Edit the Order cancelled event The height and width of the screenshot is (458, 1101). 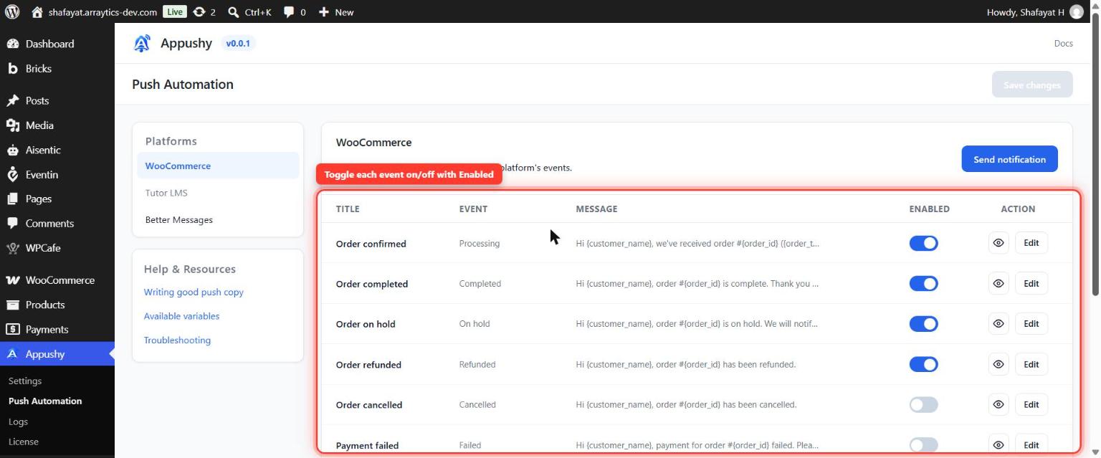[x=1031, y=404]
